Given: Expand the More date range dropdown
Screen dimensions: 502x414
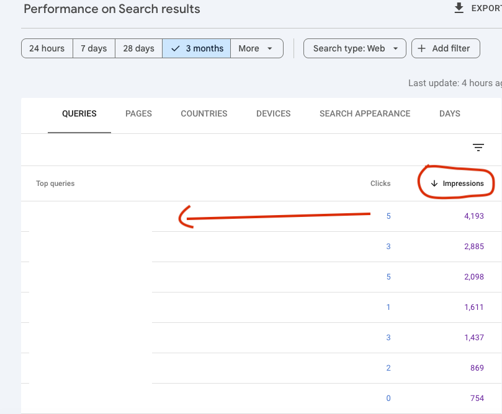Looking at the screenshot, I should (256, 48).
